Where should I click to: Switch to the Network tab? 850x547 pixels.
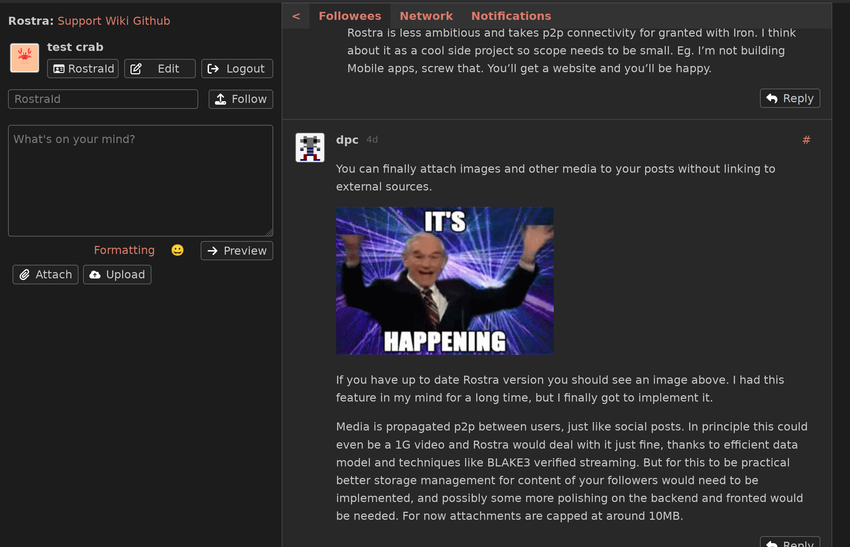(x=426, y=16)
